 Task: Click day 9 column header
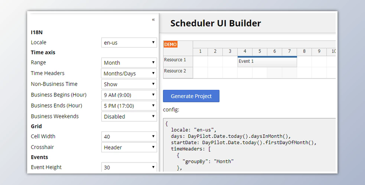[x=319, y=52]
